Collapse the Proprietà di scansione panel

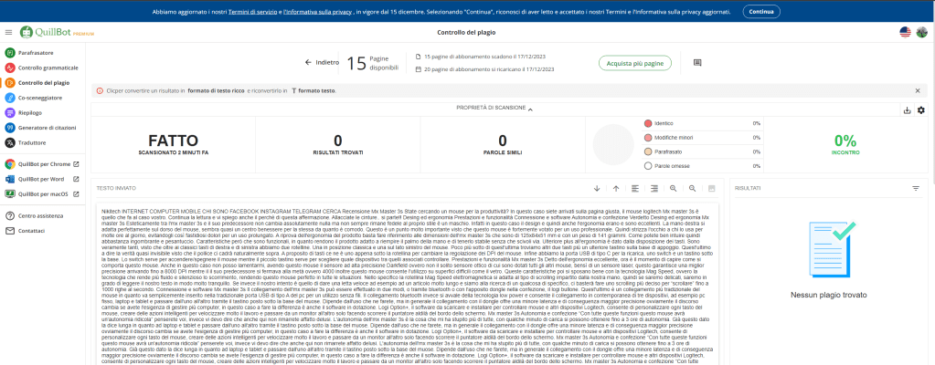(x=531, y=108)
